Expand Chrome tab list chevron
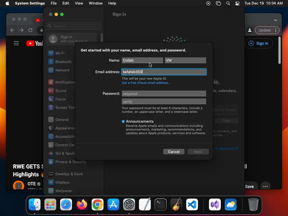Screen dimensions: 288x216 pyautogui.click(x=276, y=20)
